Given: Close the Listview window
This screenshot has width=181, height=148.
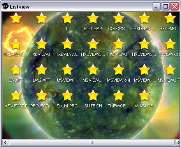Looking at the screenshot, I should point(174,6).
